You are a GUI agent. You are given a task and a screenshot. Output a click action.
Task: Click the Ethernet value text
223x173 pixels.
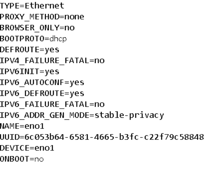pos(45,6)
